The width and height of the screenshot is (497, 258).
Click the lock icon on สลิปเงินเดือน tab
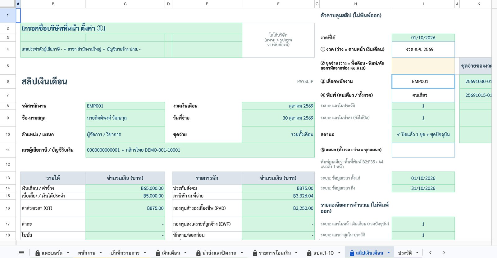coord(352,253)
